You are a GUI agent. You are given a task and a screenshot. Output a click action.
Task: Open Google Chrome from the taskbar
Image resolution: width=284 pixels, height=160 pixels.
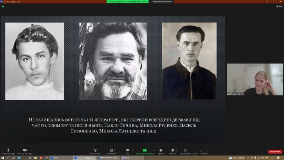[46, 158]
